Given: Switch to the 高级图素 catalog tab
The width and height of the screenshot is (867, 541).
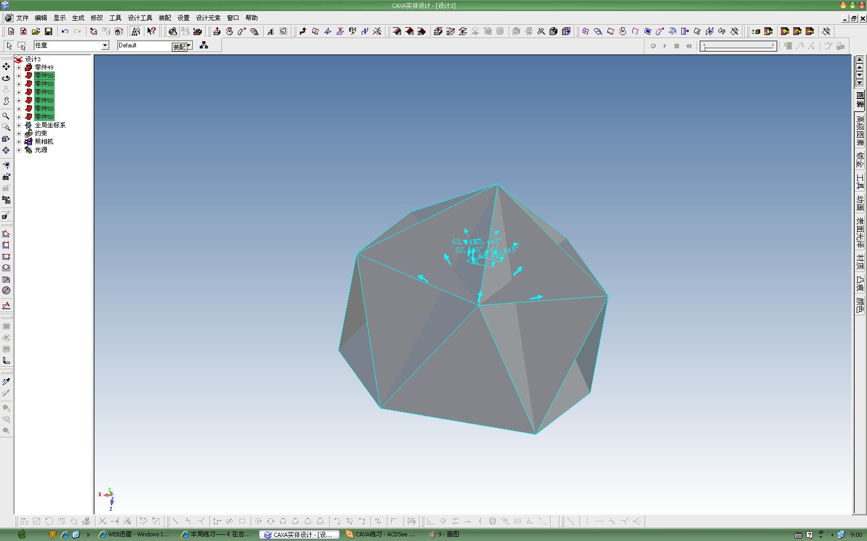Looking at the screenshot, I should pos(860,130).
